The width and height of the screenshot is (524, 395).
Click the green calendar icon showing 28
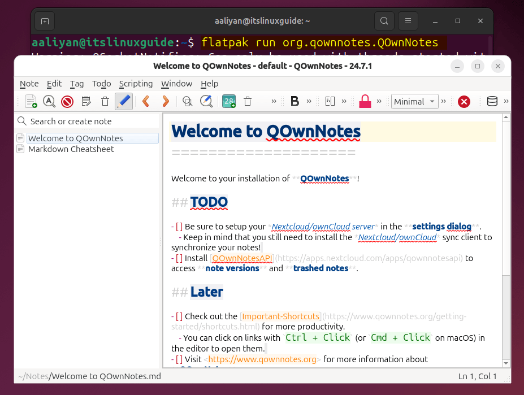pyautogui.click(x=229, y=101)
